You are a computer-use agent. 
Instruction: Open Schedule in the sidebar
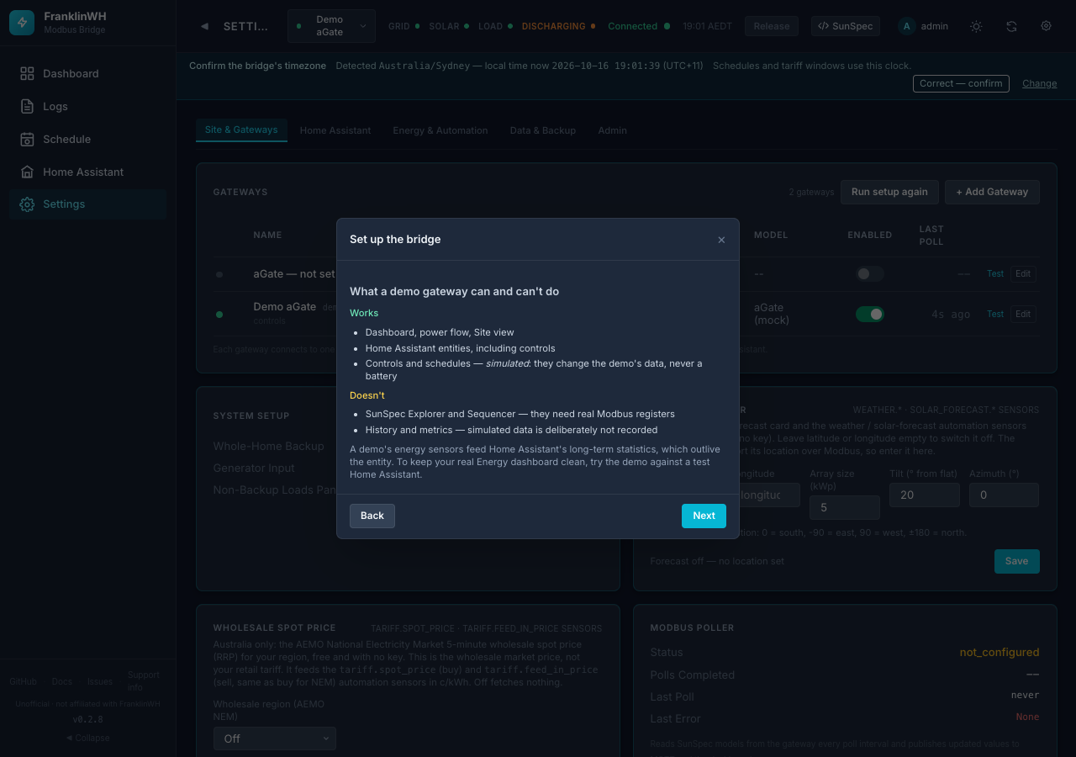[x=88, y=140]
